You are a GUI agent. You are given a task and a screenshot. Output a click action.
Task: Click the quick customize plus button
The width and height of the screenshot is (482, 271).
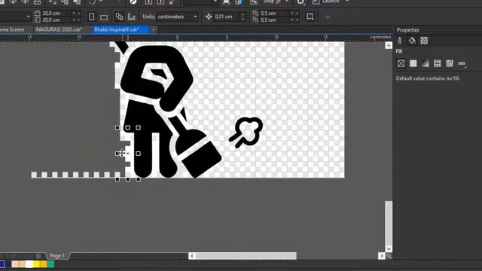point(328,17)
